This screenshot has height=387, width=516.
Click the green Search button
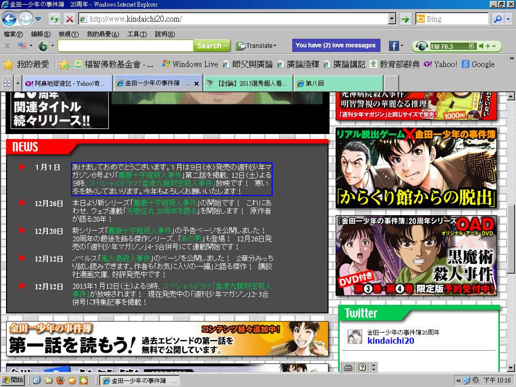(x=212, y=46)
